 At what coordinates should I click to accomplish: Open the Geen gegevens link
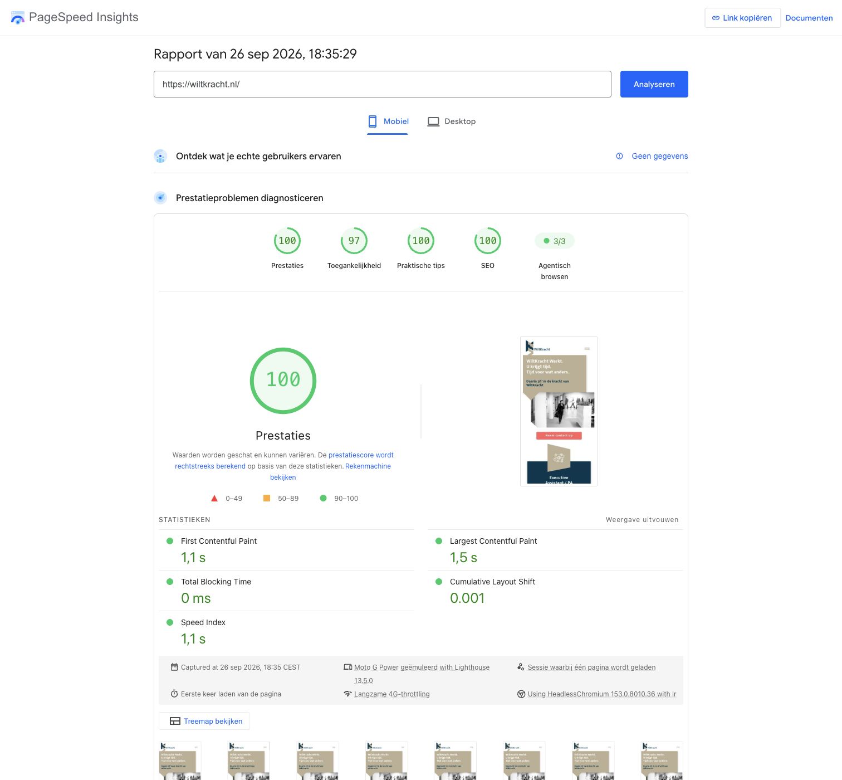(660, 156)
